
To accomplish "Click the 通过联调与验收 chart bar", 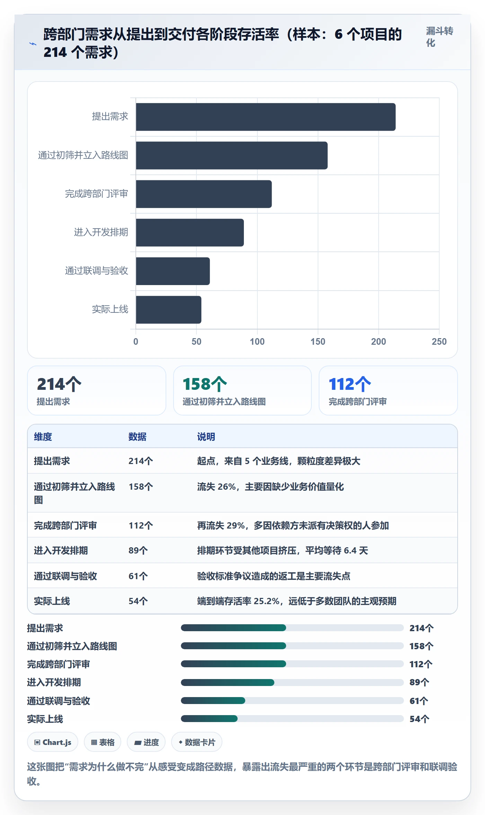I will [173, 271].
